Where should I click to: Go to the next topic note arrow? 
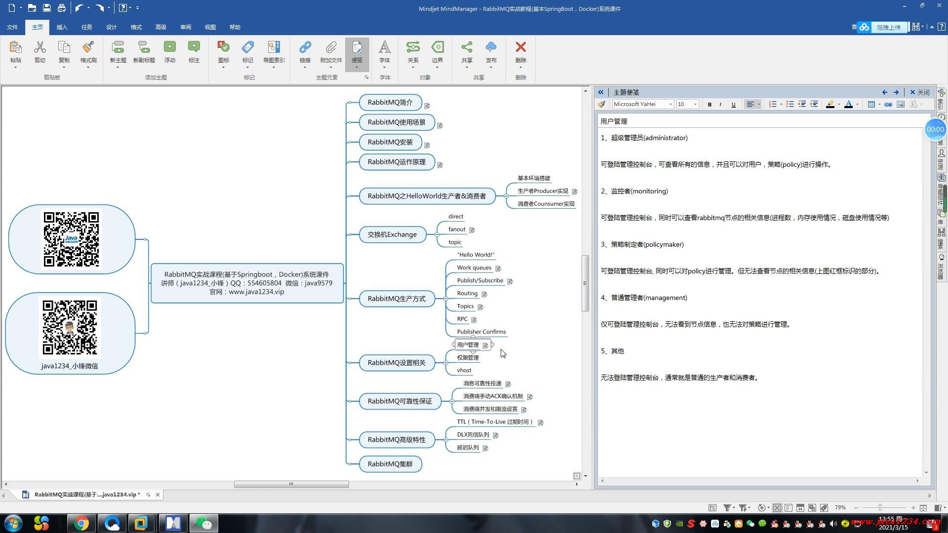pos(896,92)
